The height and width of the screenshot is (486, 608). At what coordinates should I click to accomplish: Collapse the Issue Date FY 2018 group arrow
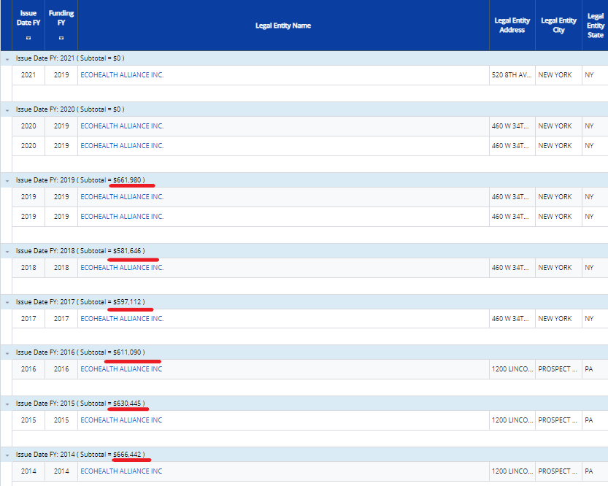[x=7, y=252]
